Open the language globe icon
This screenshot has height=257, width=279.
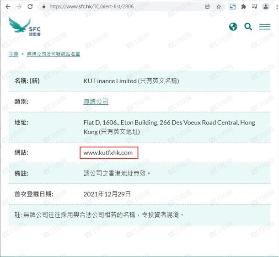[233, 27]
